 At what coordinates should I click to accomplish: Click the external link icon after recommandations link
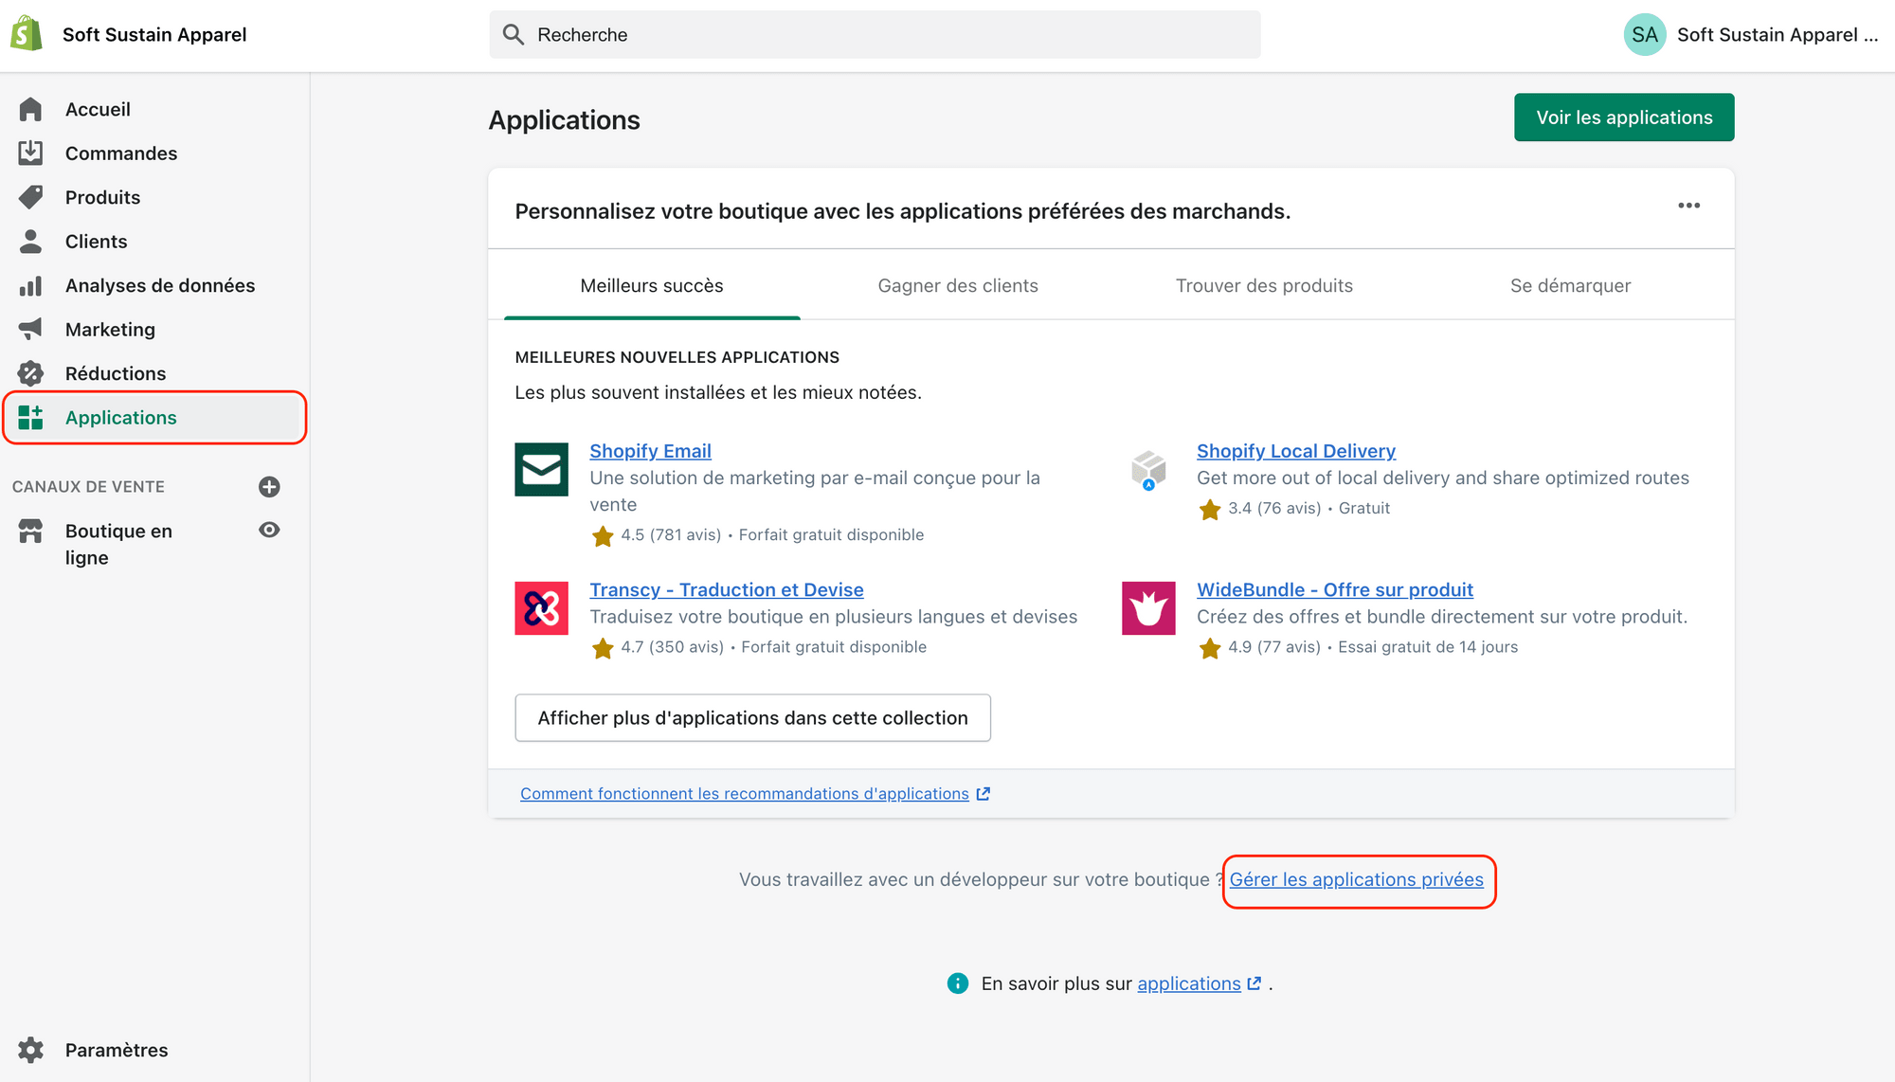[983, 794]
